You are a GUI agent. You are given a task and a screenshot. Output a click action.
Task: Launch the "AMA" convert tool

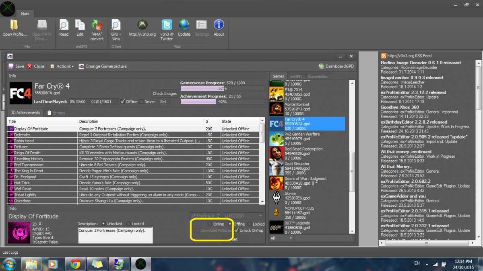point(97,25)
